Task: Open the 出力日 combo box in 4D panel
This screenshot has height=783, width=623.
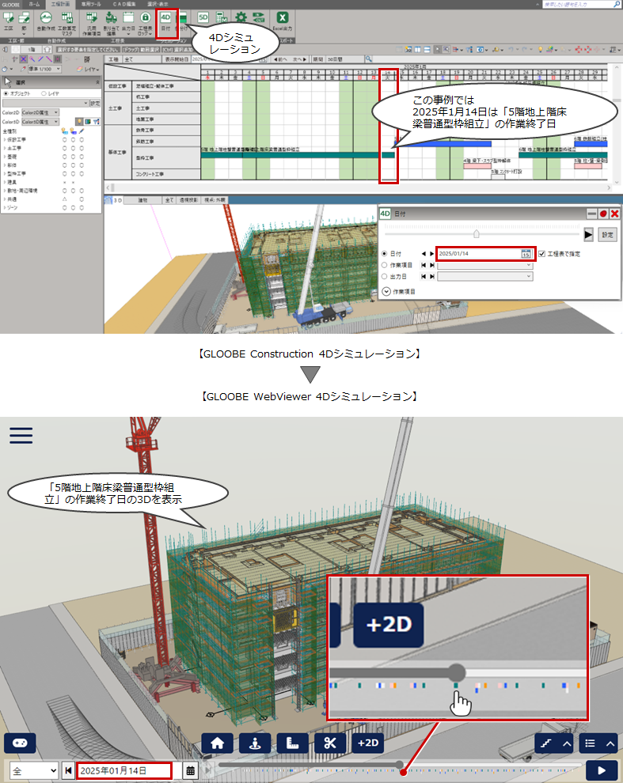Action: (x=485, y=277)
